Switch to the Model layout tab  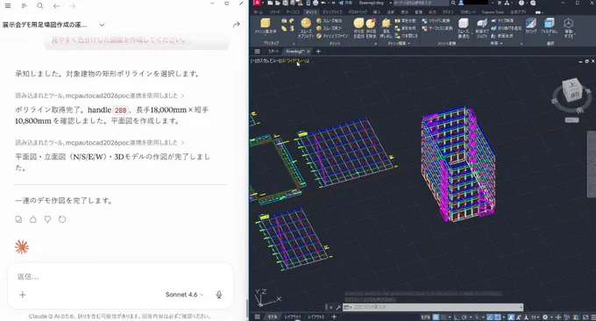coord(273,317)
